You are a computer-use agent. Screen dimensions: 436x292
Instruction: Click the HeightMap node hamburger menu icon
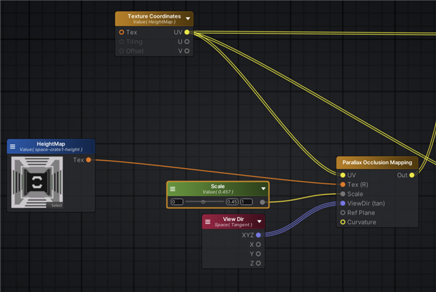[13, 147]
